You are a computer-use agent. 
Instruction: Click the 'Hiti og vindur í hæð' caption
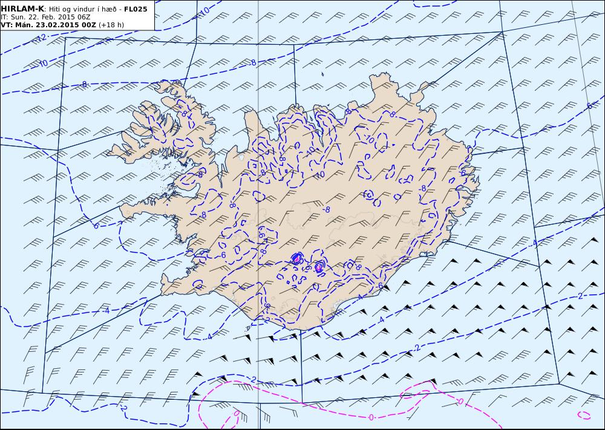(x=83, y=9)
